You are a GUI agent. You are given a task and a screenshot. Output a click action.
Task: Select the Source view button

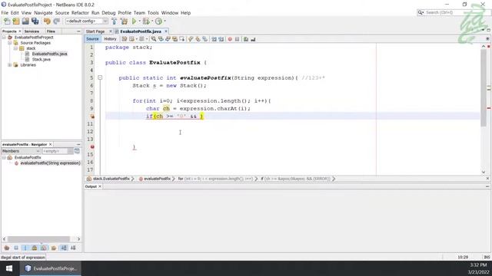[x=92, y=39]
